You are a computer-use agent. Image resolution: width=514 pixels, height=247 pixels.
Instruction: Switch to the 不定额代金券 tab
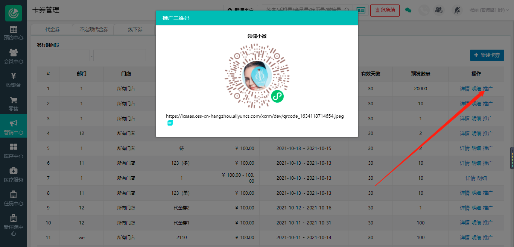[x=94, y=29]
